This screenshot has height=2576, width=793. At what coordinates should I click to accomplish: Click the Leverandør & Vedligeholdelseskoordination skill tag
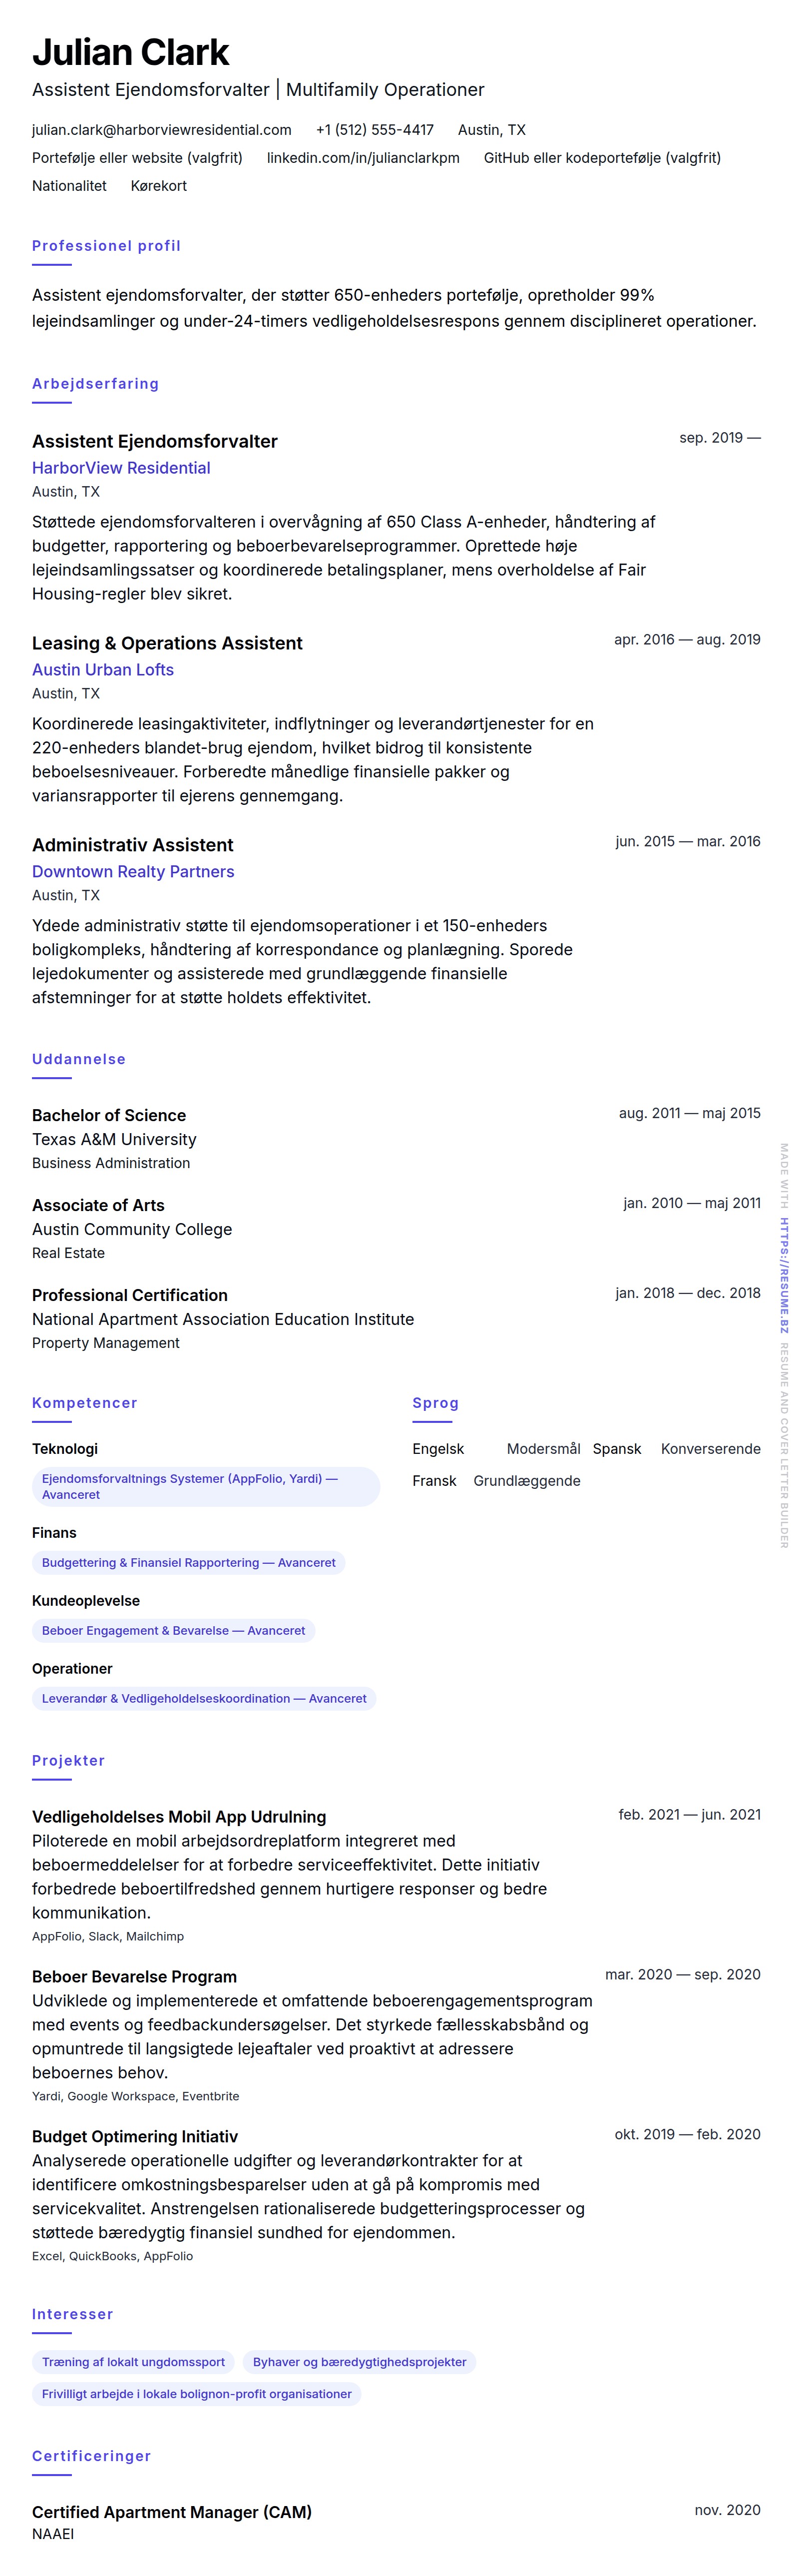[x=203, y=1698]
